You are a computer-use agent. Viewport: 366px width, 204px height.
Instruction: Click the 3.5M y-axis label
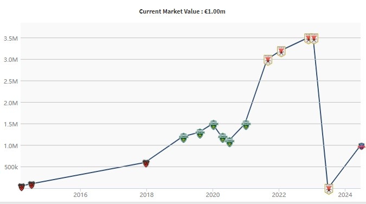[11, 39]
